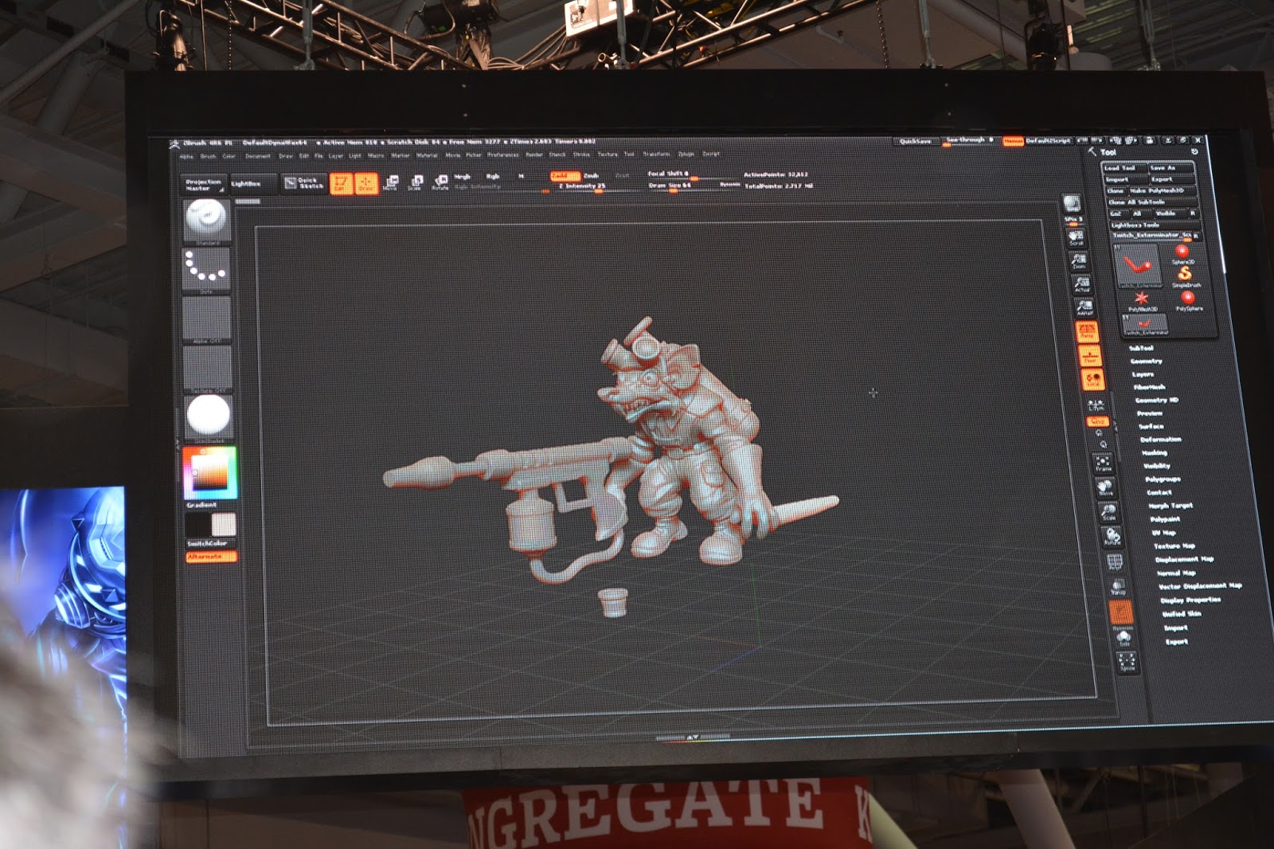
Task: Open the material sphere selector
Action: [x=209, y=417]
